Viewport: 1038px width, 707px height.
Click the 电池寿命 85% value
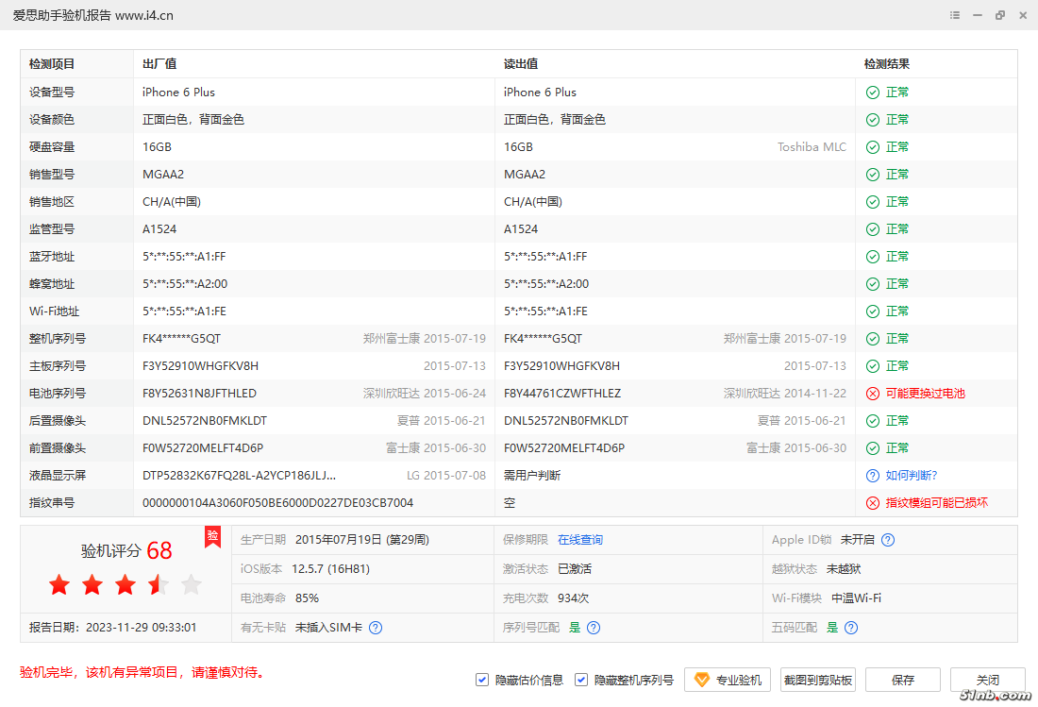tap(308, 598)
